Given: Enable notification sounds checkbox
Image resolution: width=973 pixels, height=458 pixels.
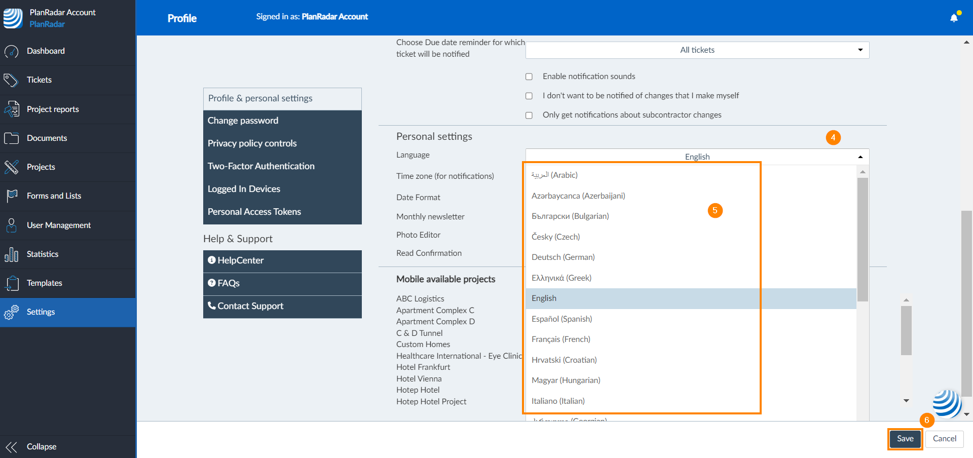Looking at the screenshot, I should (x=529, y=77).
